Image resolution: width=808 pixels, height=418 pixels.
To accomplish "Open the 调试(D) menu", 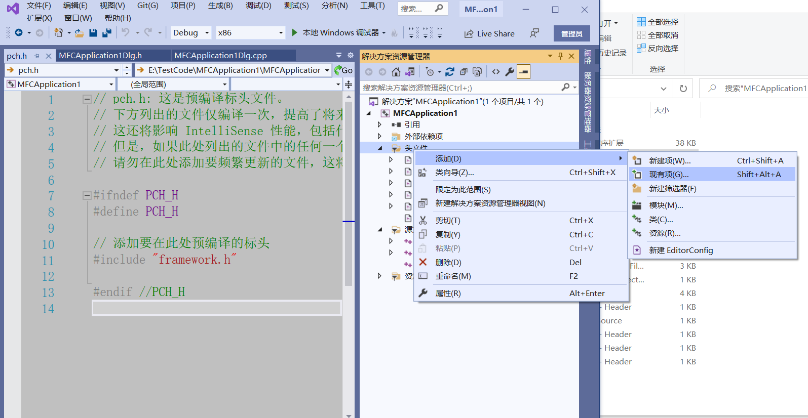I will [258, 6].
